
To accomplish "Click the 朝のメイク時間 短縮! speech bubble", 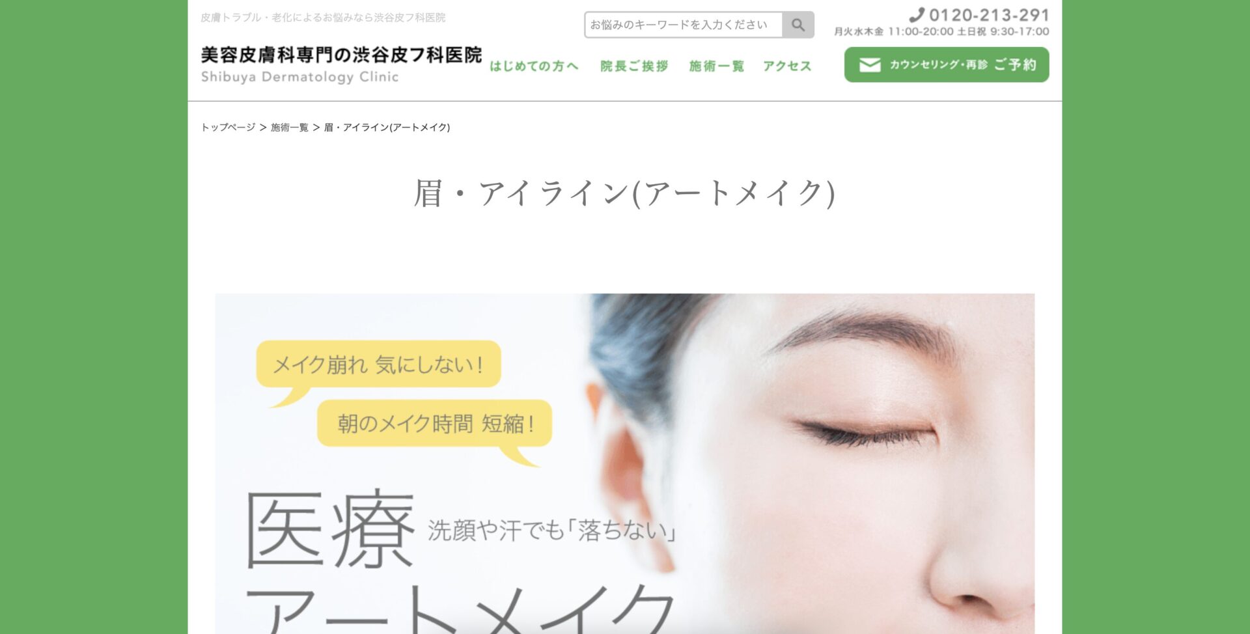I will pos(435,424).
